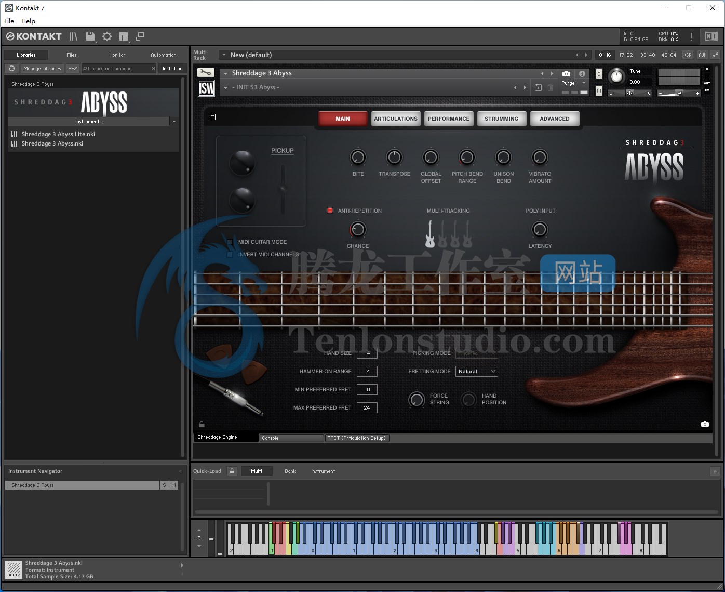Image resolution: width=725 pixels, height=592 pixels.
Task: Click the A-Z sort button
Action: [73, 68]
